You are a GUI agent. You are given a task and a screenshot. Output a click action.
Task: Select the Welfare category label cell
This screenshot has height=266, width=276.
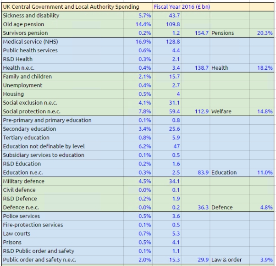click(230, 111)
